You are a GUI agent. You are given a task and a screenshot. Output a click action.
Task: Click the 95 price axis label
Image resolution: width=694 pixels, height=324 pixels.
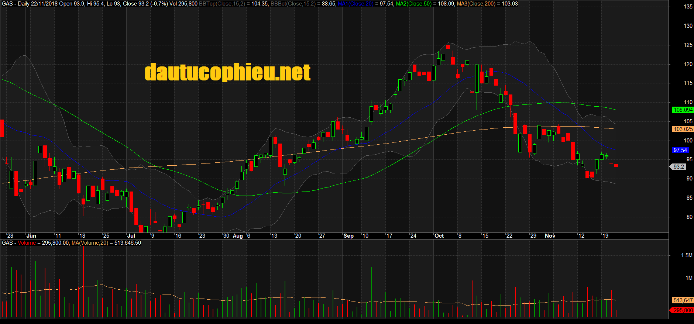pyautogui.click(x=689, y=159)
